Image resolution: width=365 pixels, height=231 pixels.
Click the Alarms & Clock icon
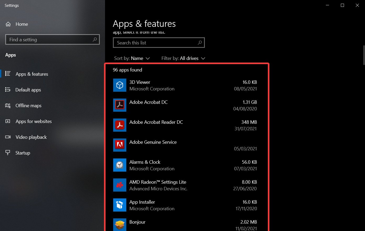click(120, 165)
